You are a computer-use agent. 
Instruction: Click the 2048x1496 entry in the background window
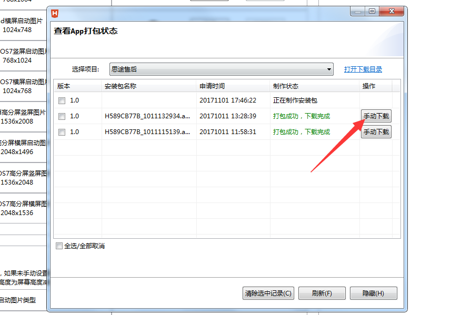click(x=17, y=152)
